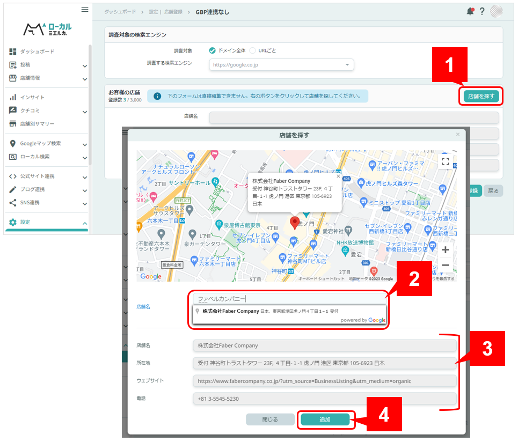This screenshot has width=518, height=442.
Task: Click the 公式サイト連携 code brackets icon
Action: point(12,176)
